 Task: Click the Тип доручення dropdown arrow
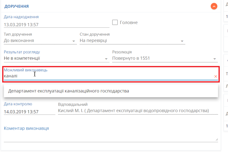74,41
